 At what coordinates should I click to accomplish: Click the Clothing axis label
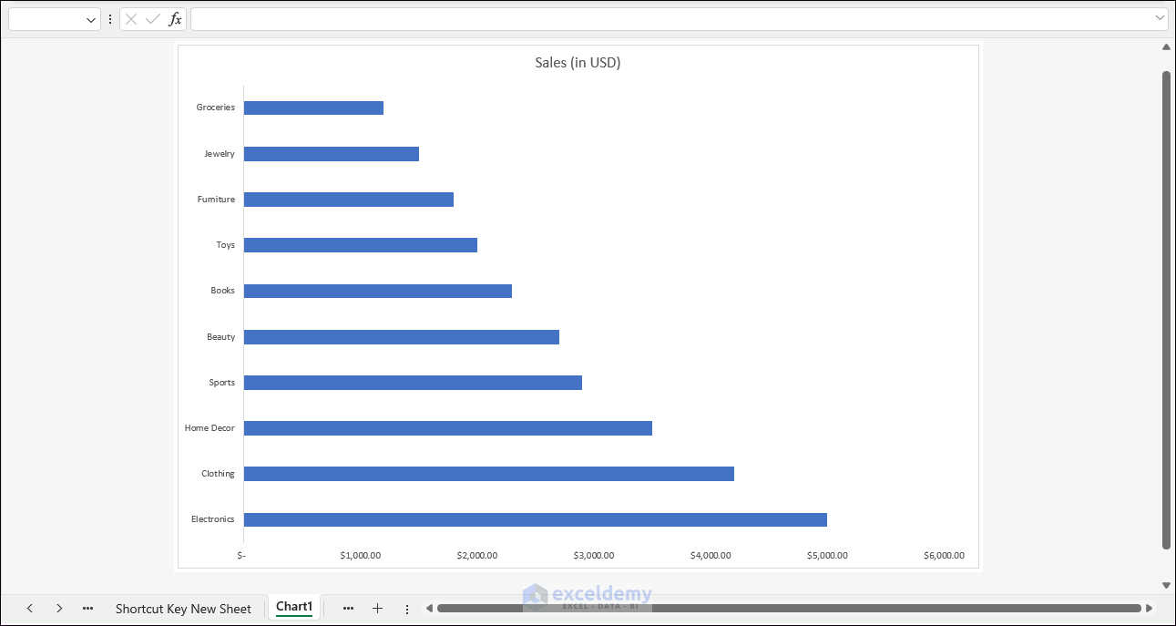tap(219, 474)
